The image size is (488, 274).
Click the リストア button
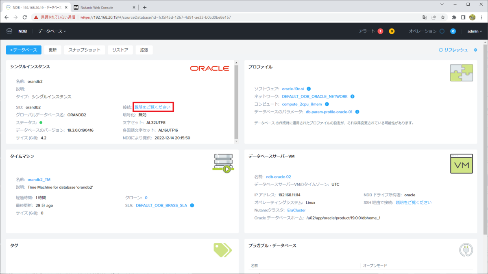point(120,50)
